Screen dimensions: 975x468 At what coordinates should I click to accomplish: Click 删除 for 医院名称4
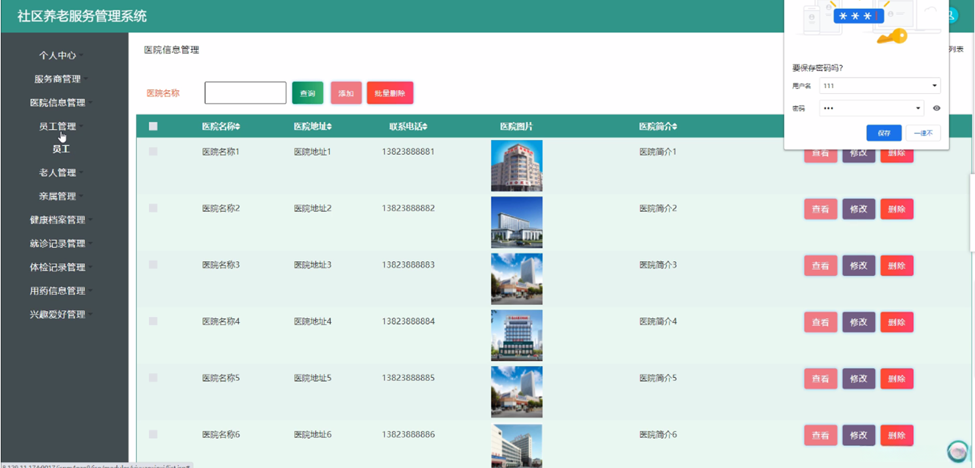coord(896,322)
